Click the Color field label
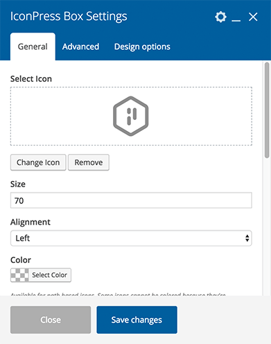This screenshot has height=344, width=271. [21, 260]
